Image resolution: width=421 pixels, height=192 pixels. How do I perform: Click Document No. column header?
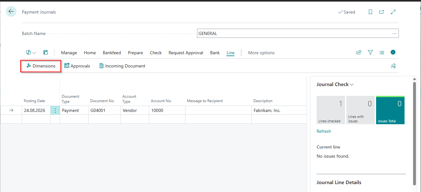(102, 101)
